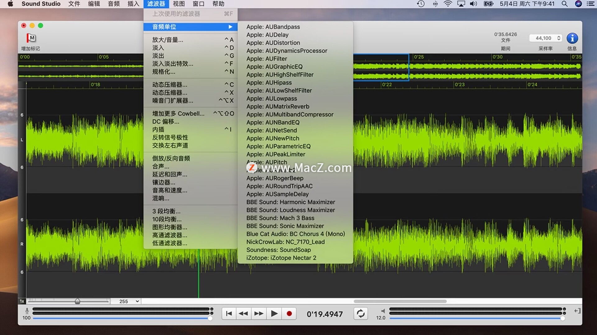This screenshot has width=597, height=335.
Task: Choose 噪音门扩展器... filter
Action: tap(190, 100)
